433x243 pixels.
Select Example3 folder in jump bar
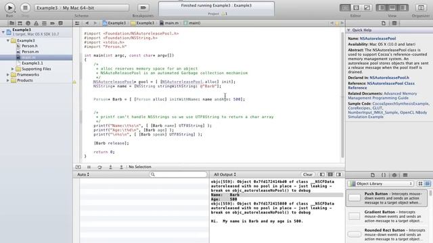click(x=143, y=23)
